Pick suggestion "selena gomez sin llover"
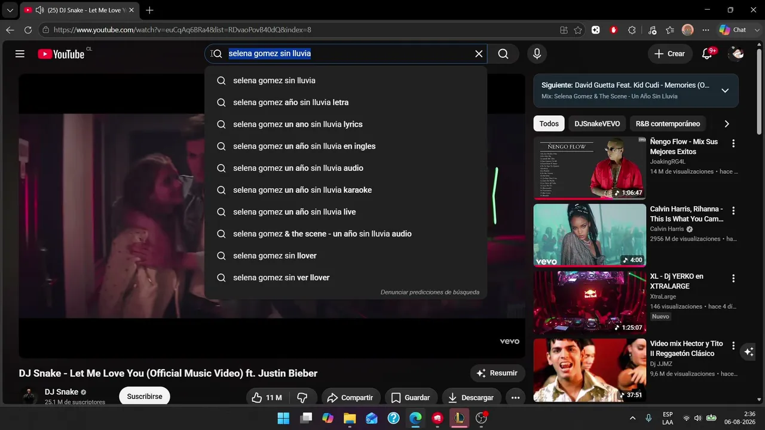 (346, 256)
